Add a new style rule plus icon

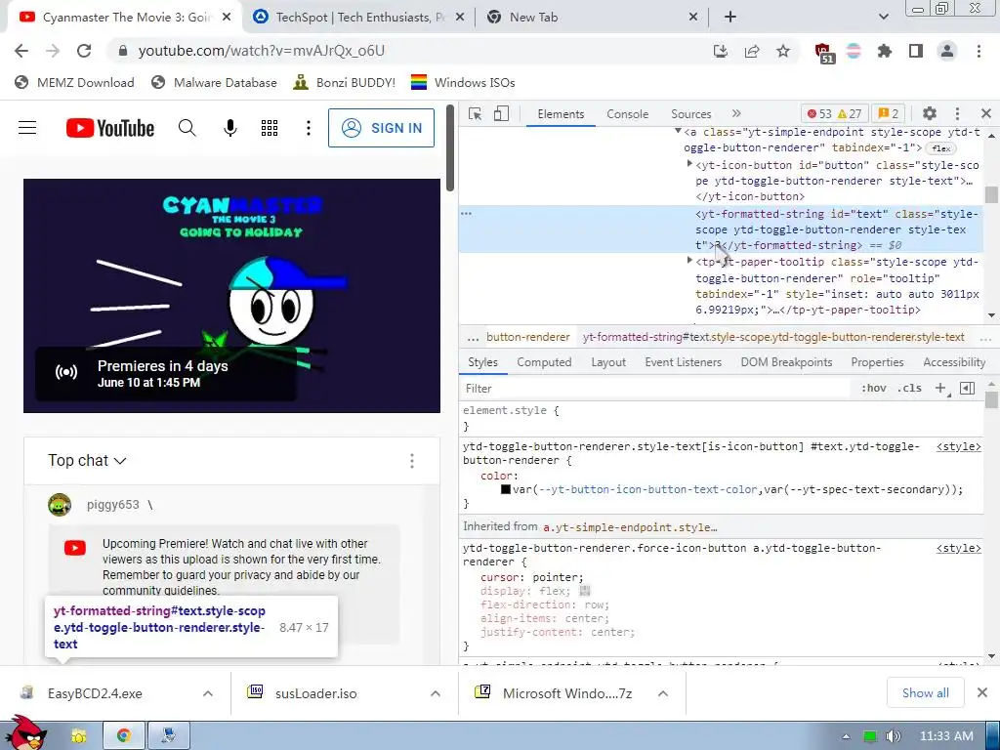tap(940, 389)
